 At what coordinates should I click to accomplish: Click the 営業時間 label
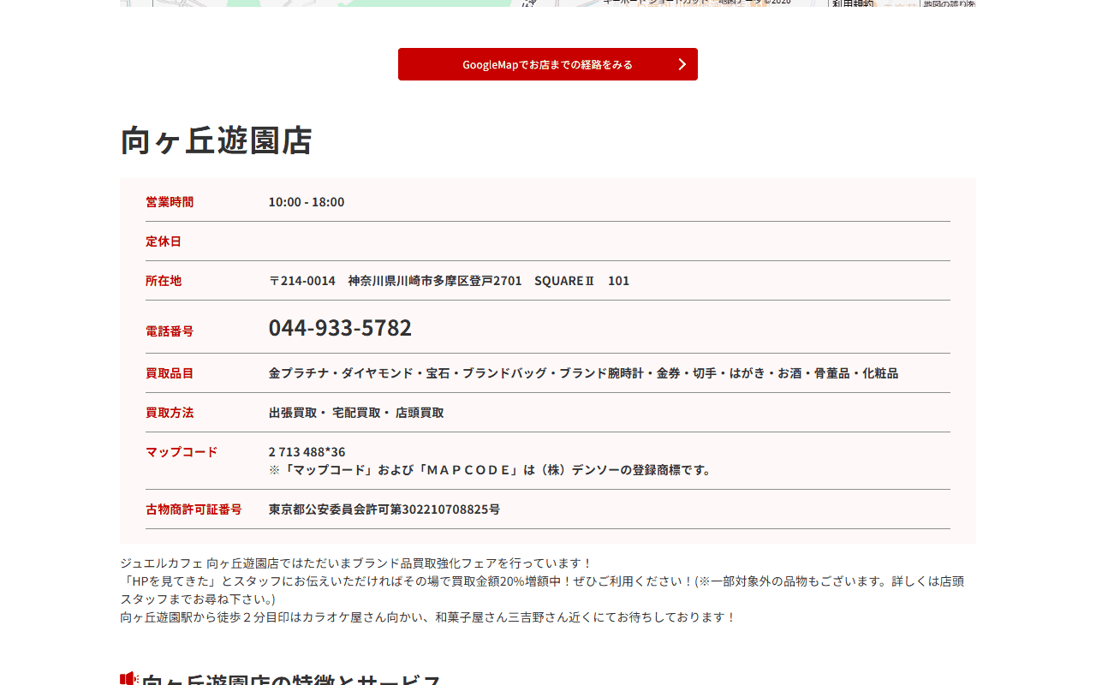pos(170,202)
